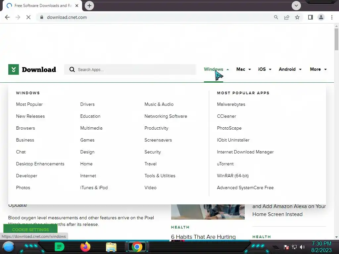The image size is (339, 254).
Task: Open Home category link
Action: click(x=86, y=164)
